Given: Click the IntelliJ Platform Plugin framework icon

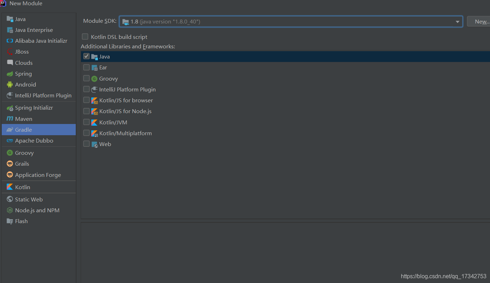Looking at the screenshot, I should 94,90.
